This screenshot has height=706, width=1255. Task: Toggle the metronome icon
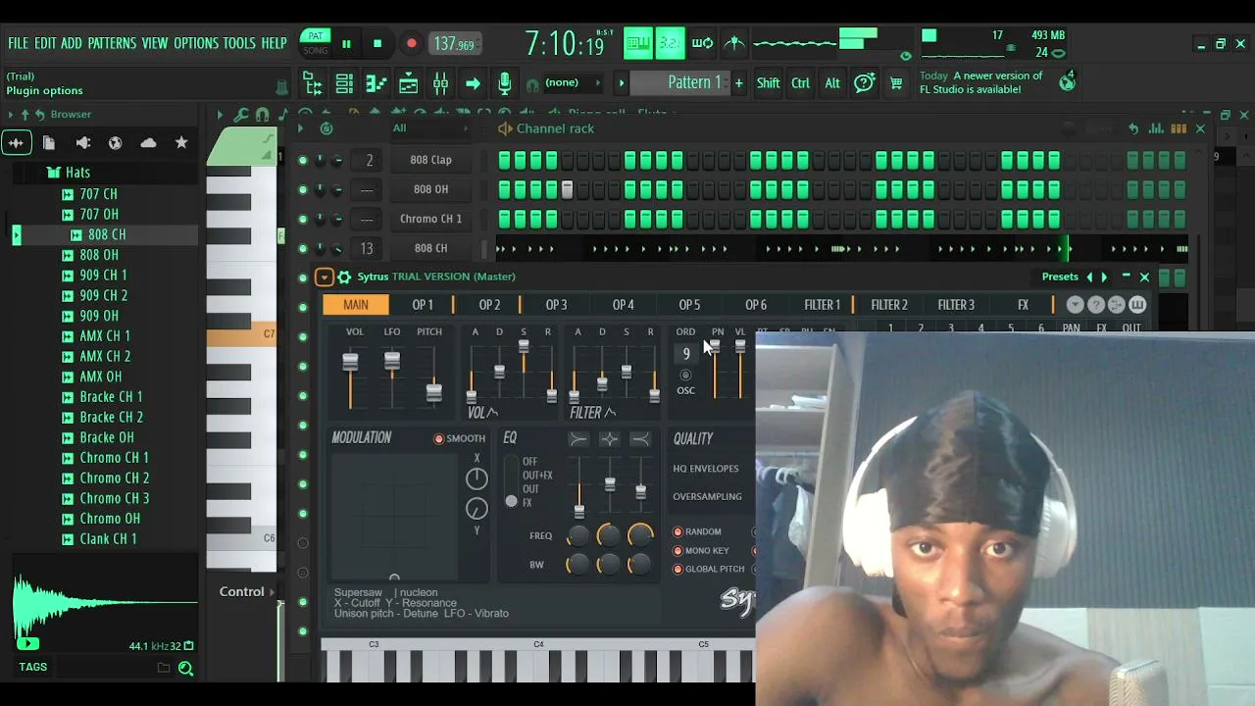[x=734, y=43]
